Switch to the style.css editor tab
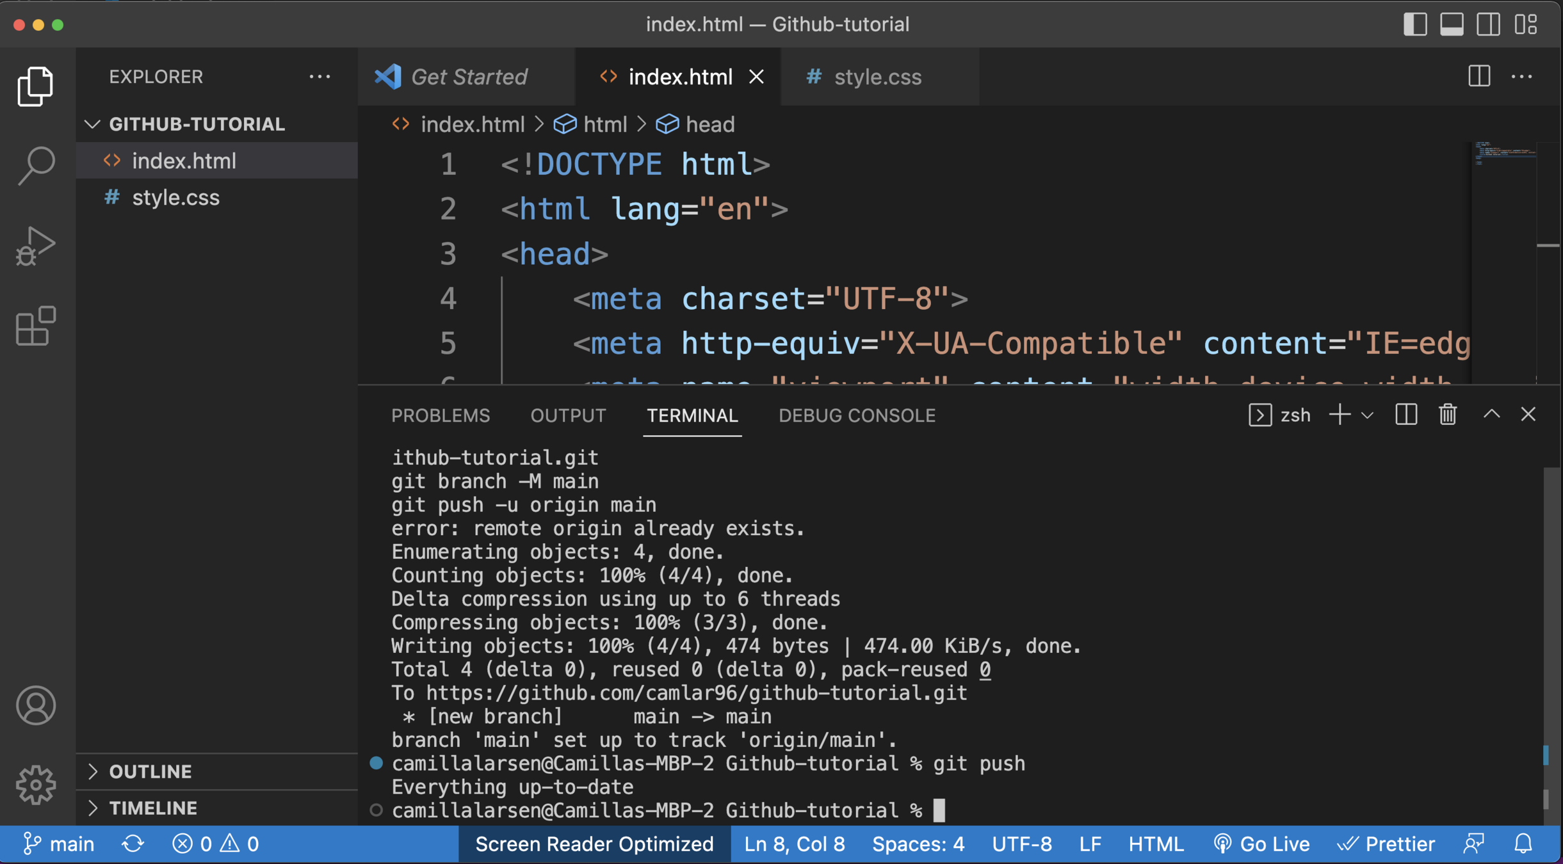The width and height of the screenshot is (1563, 864). (877, 77)
